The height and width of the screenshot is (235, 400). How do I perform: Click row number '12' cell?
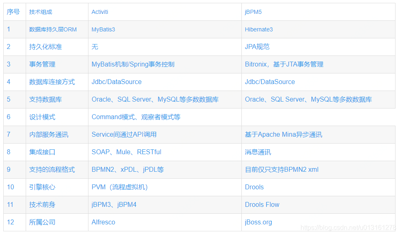click(x=15, y=222)
